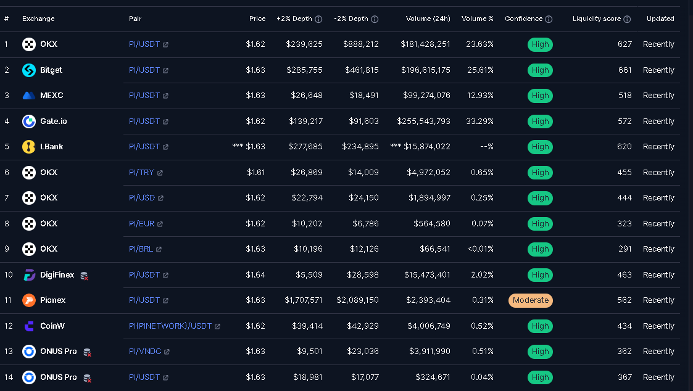Click the High confidence badge for CoinW
Viewport: 693px width, 391px height.
point(540,326)
